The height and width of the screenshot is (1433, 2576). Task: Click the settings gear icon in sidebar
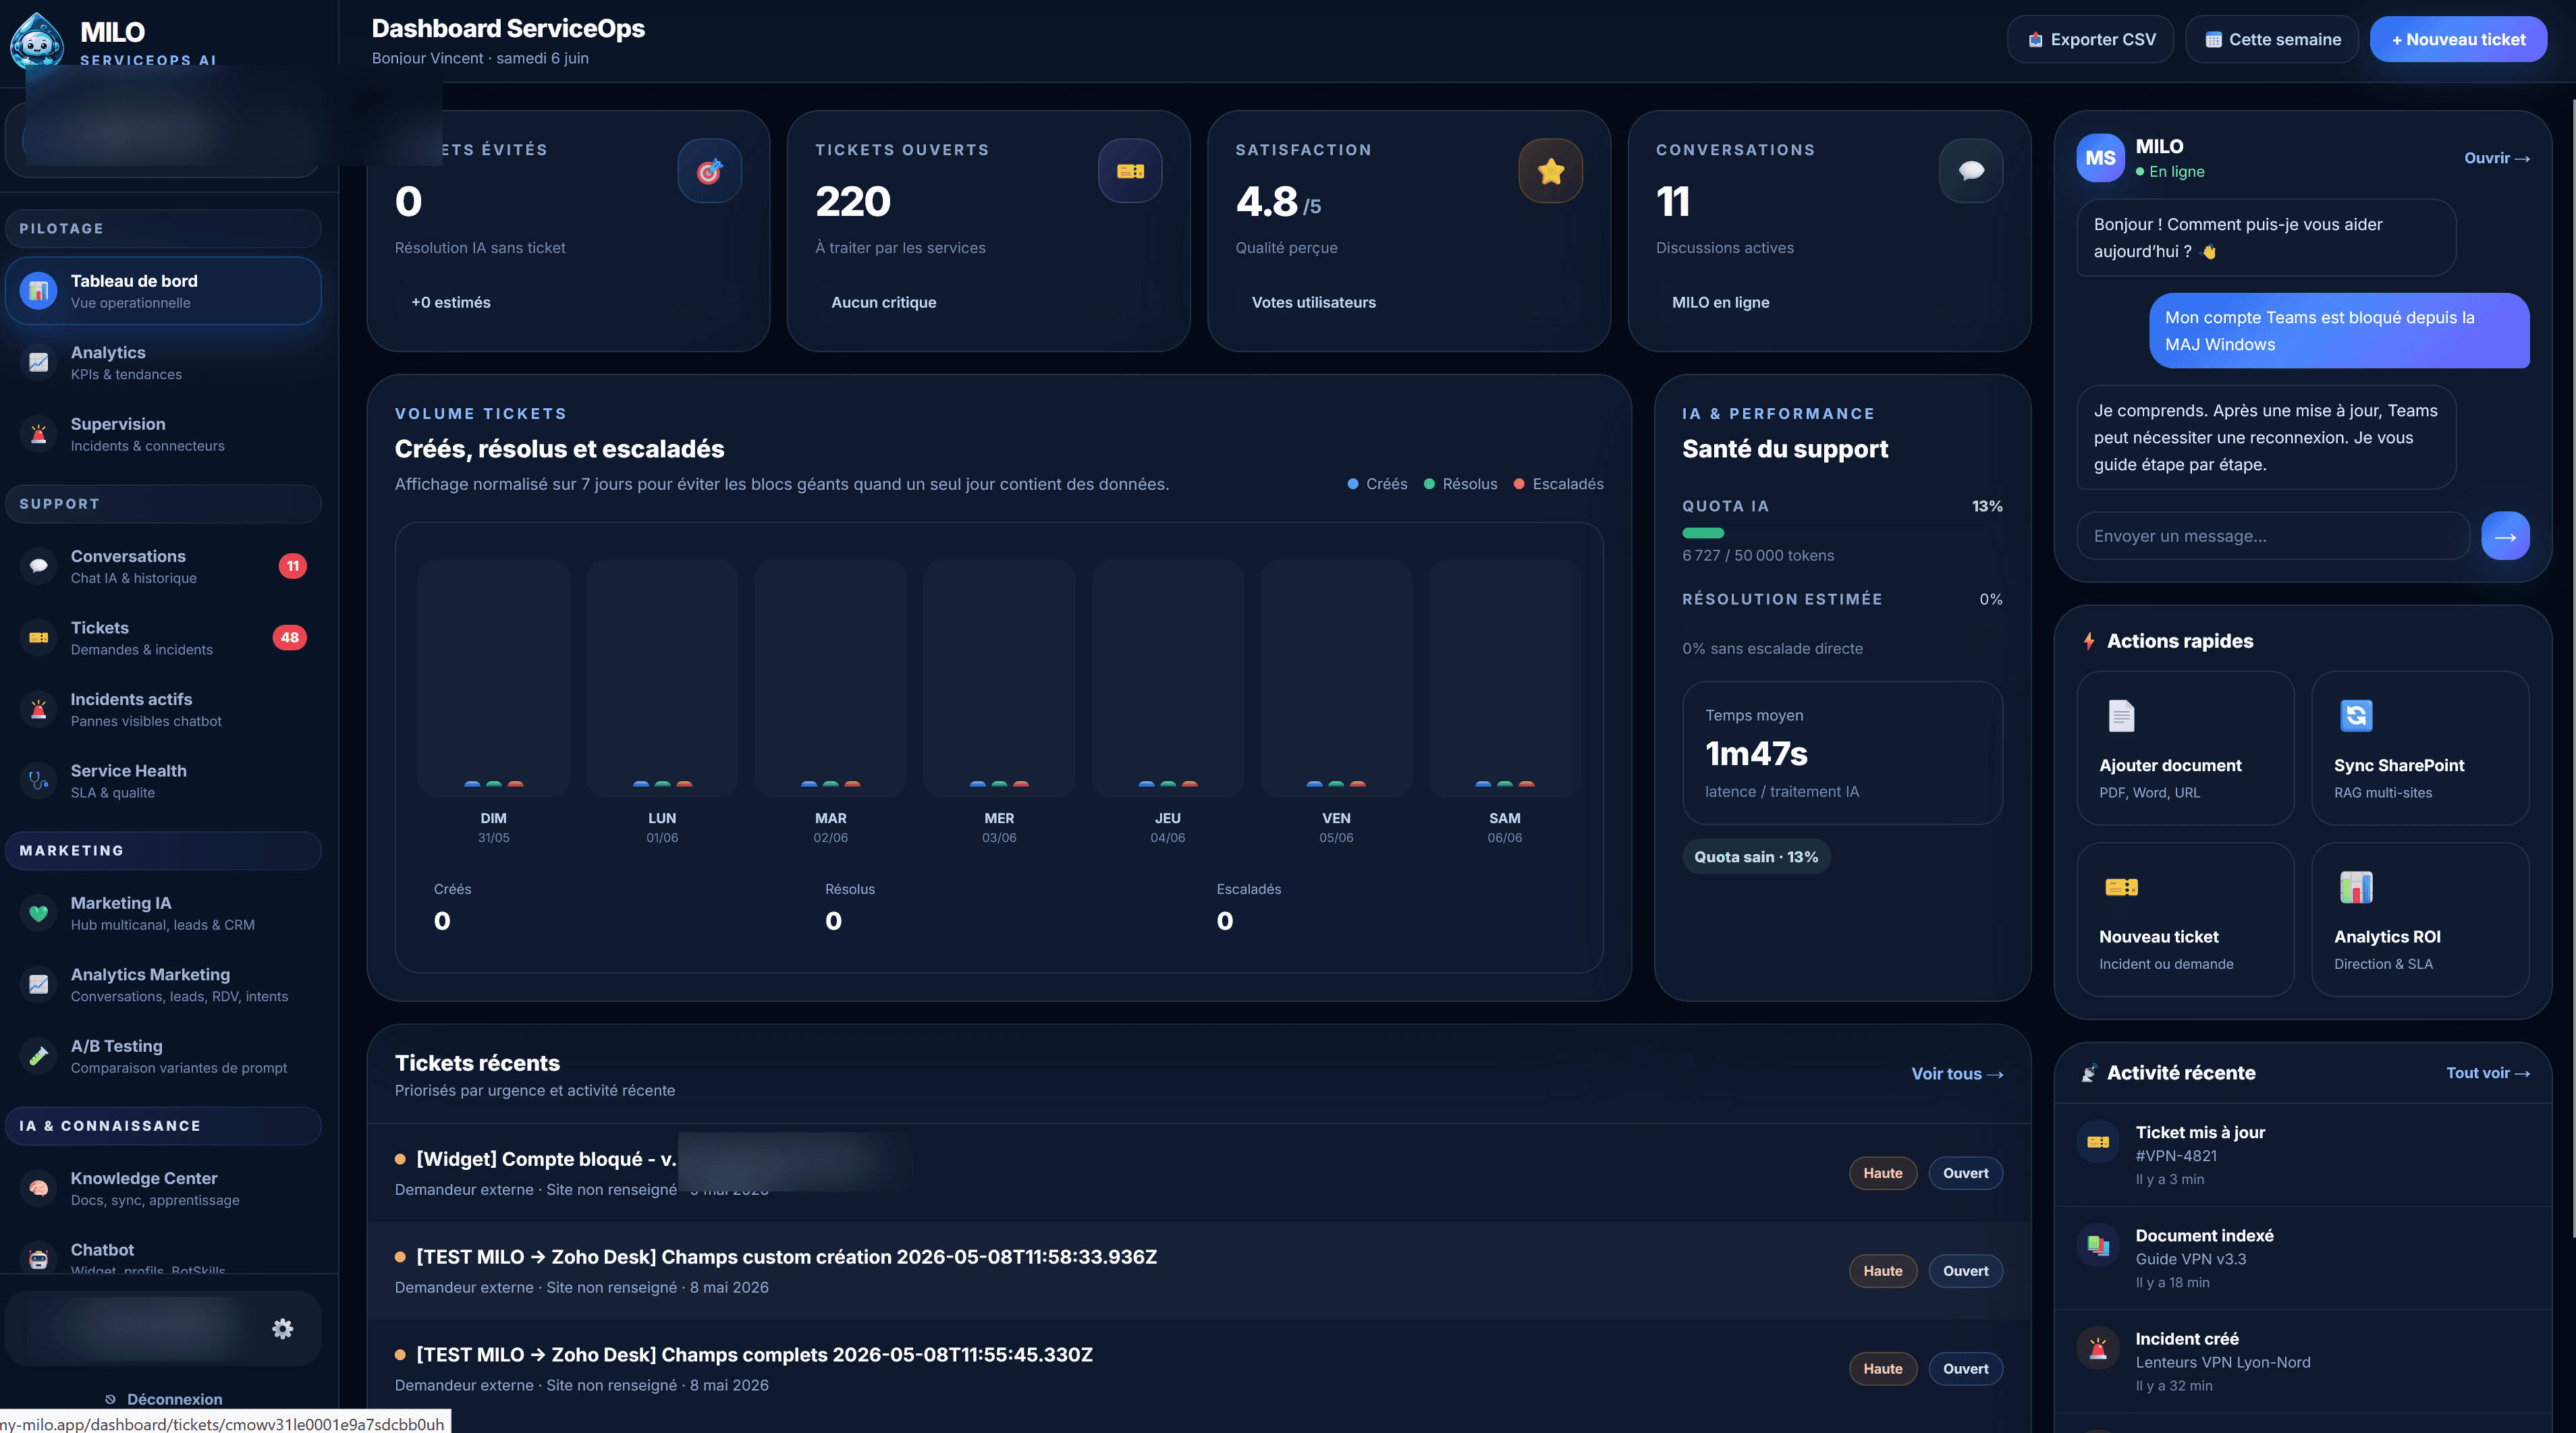coord(283,1328)
